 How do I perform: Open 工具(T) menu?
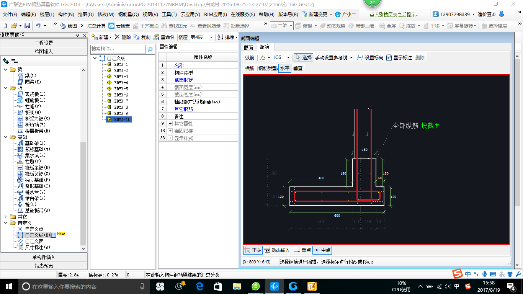click(x=169, y=15)
